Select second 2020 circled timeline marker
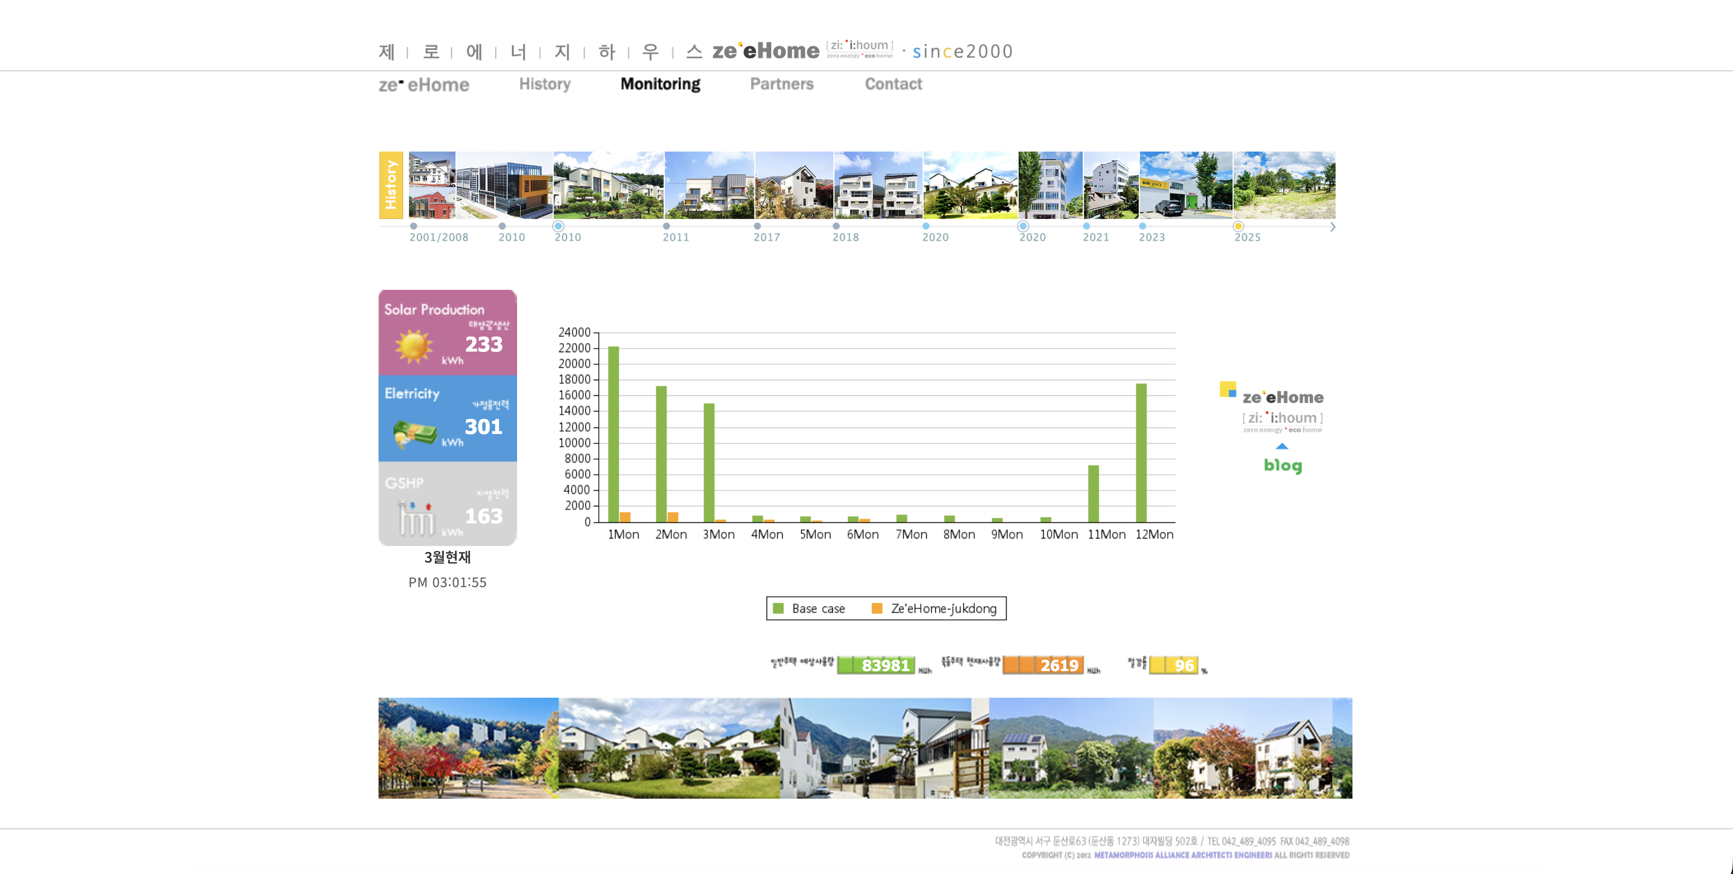 point(1023,227)
